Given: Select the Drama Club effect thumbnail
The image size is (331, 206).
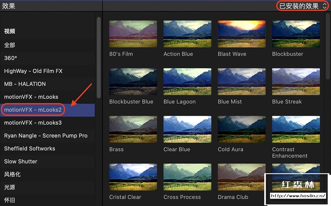Looking at the screenshot, I should [242, 177].
